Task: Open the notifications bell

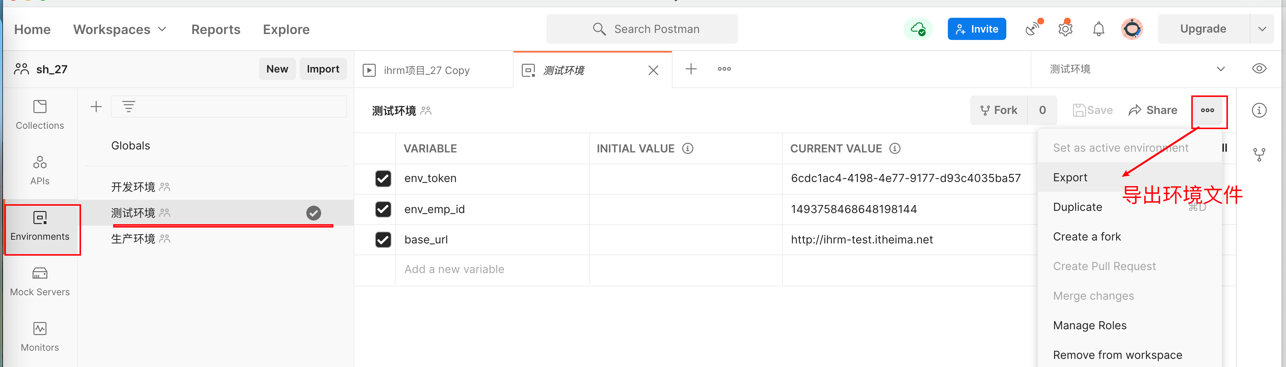Action: tap(1098, 29)
